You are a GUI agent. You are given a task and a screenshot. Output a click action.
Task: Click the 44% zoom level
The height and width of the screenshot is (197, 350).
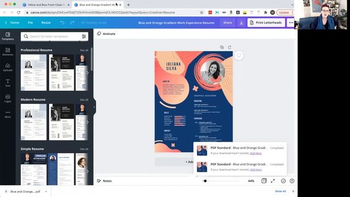tap(251, 181)
